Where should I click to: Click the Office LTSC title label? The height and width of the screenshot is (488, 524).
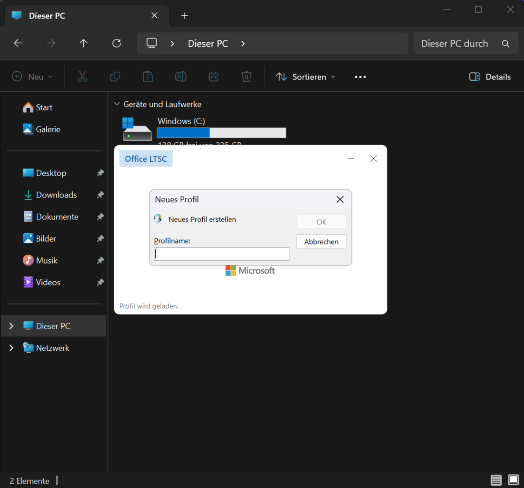(x=146, y=158)
